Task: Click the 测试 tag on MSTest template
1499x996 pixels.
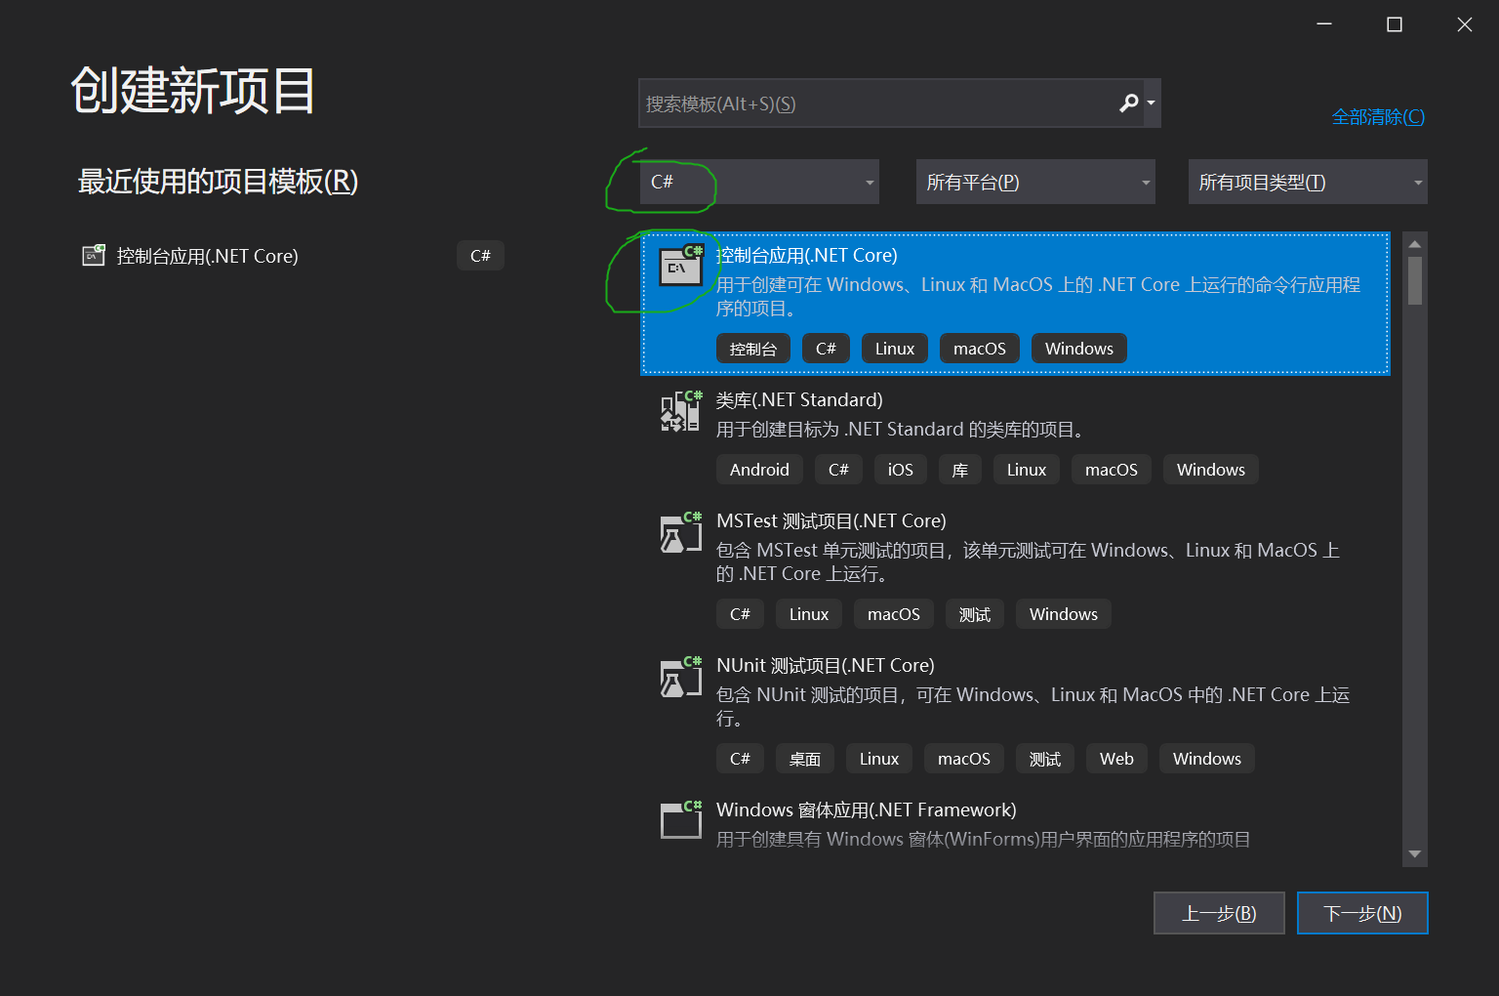Action: click(975, 614)
